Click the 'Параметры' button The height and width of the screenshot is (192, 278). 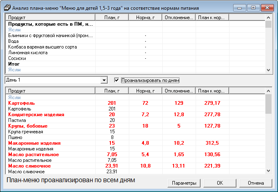click(x=184, y=183)
